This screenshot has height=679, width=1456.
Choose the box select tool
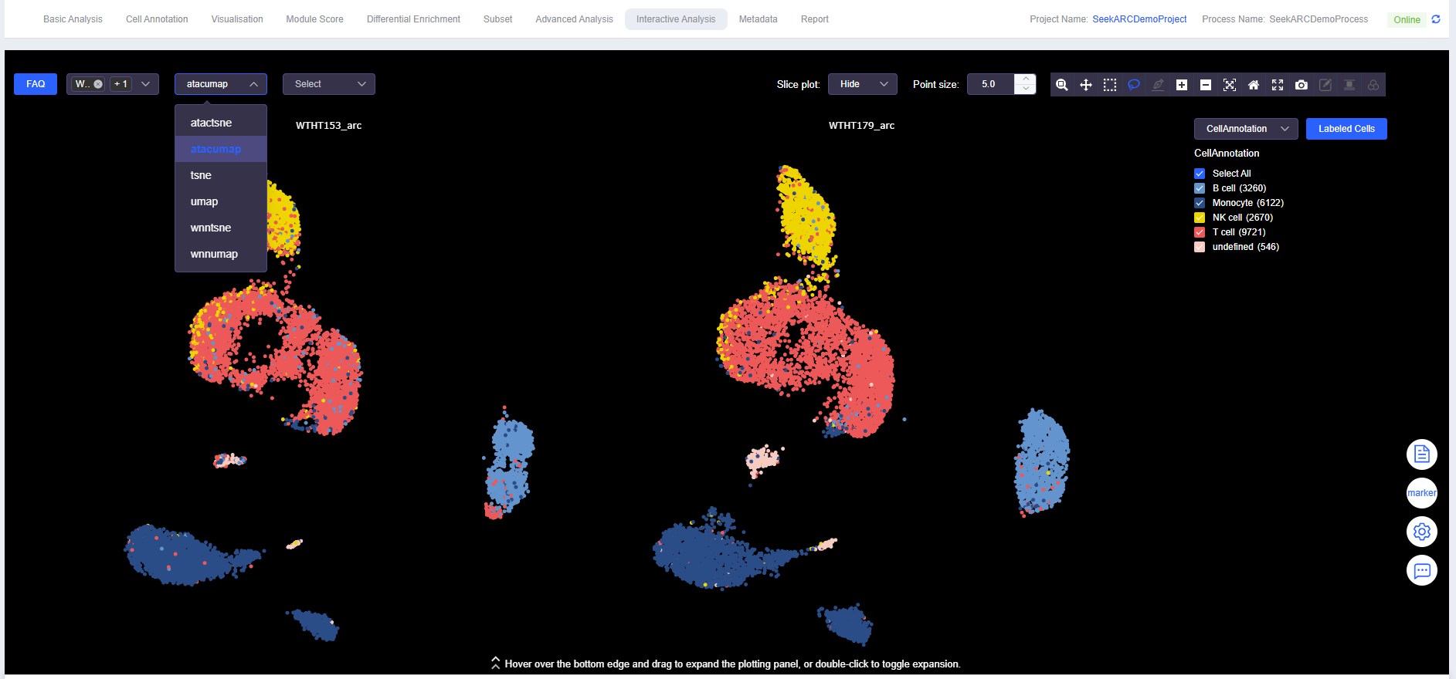coord(1110,85)
